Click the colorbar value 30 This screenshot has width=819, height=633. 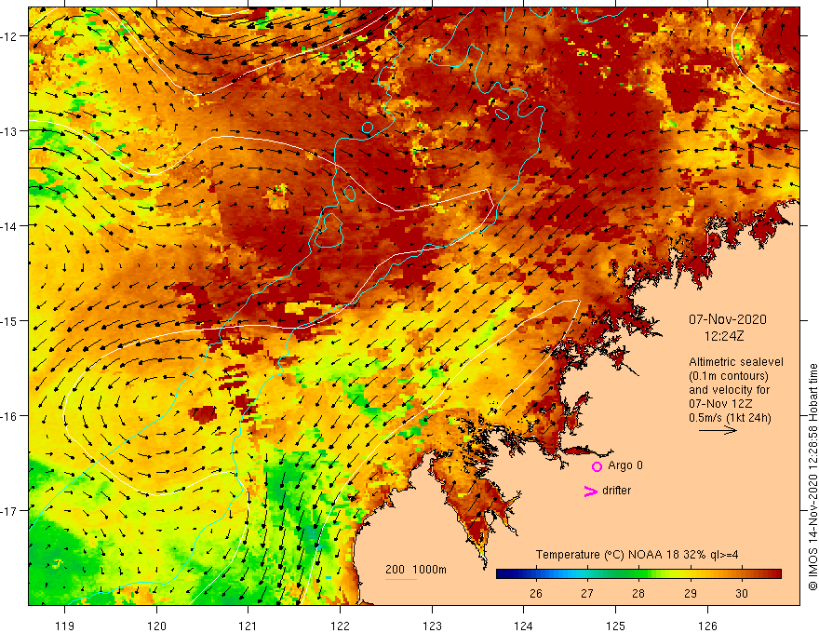pos(742,593)
